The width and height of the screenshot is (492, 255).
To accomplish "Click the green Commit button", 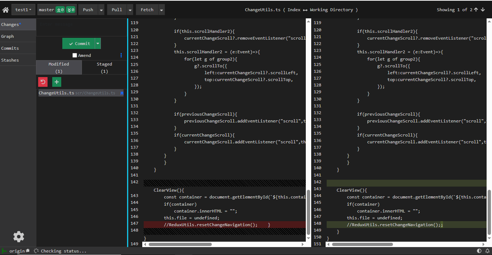I will tap(78, 44).
